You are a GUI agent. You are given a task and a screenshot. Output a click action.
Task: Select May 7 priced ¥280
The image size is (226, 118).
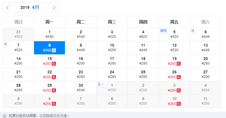pos(81,101)
